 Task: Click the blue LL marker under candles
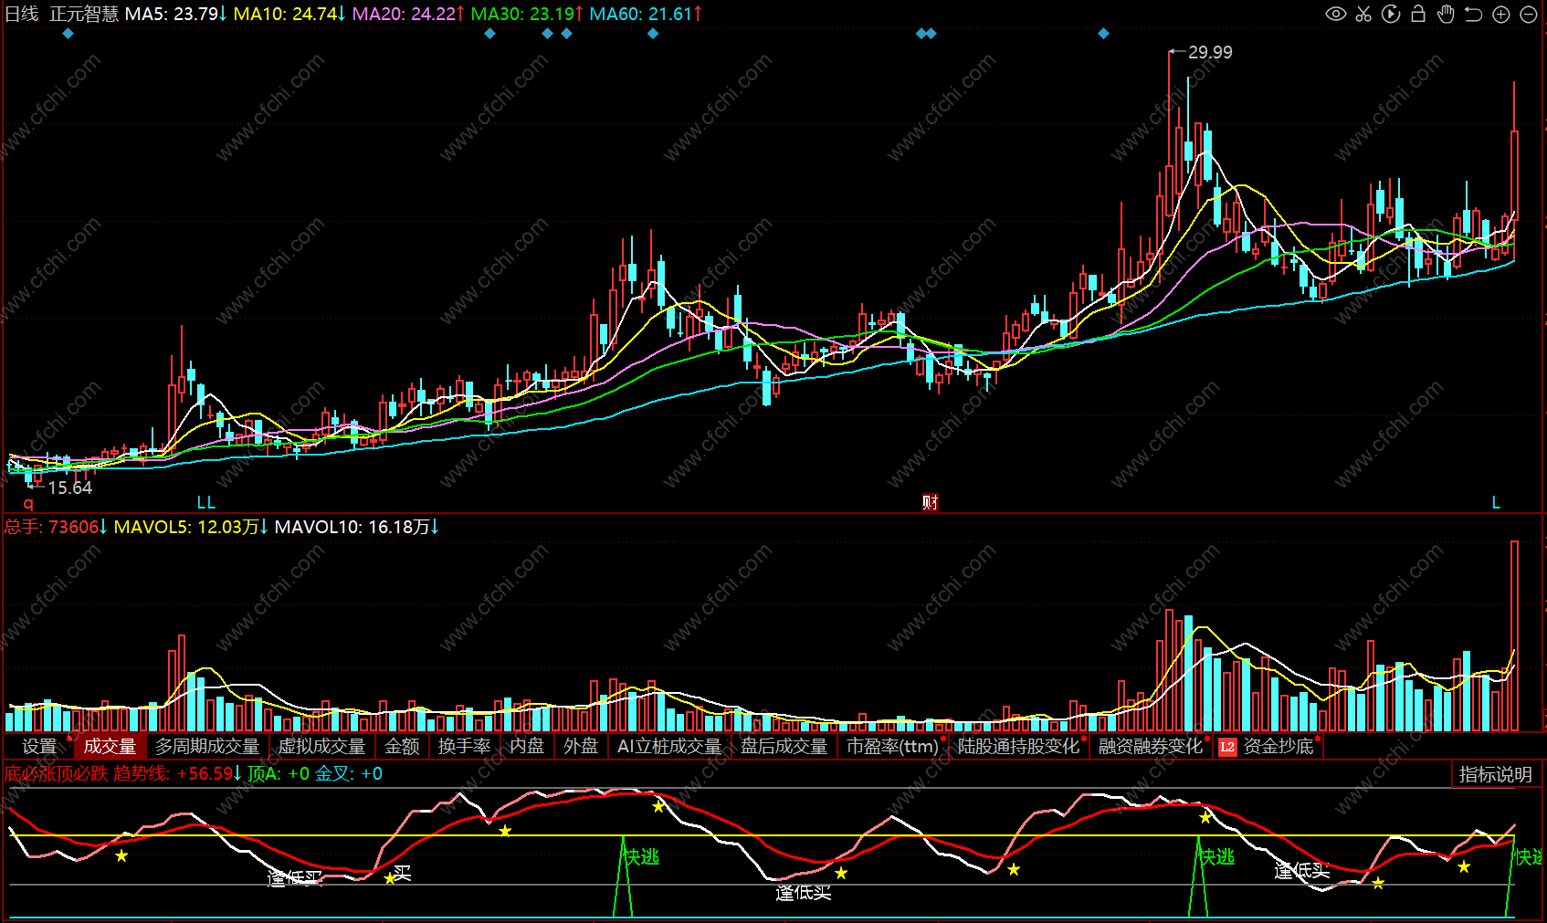(x=206, y=502)
